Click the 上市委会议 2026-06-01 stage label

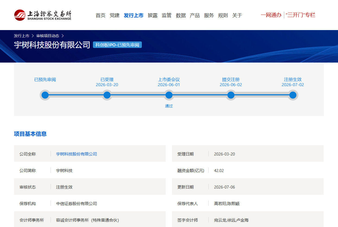[169, 82]
